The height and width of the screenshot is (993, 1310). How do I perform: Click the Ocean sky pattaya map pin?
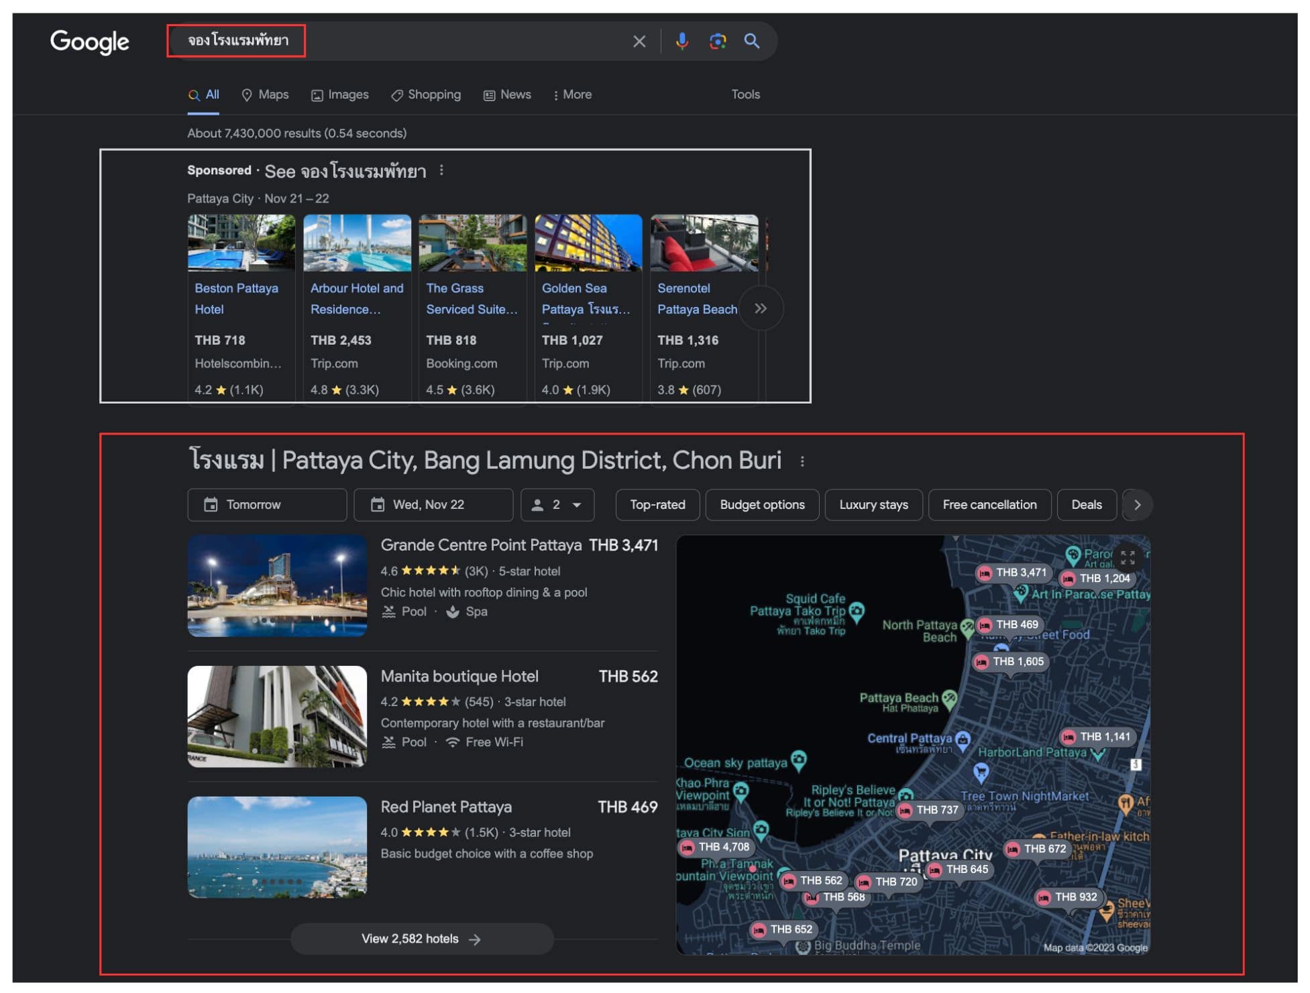[x=798, y=760]
